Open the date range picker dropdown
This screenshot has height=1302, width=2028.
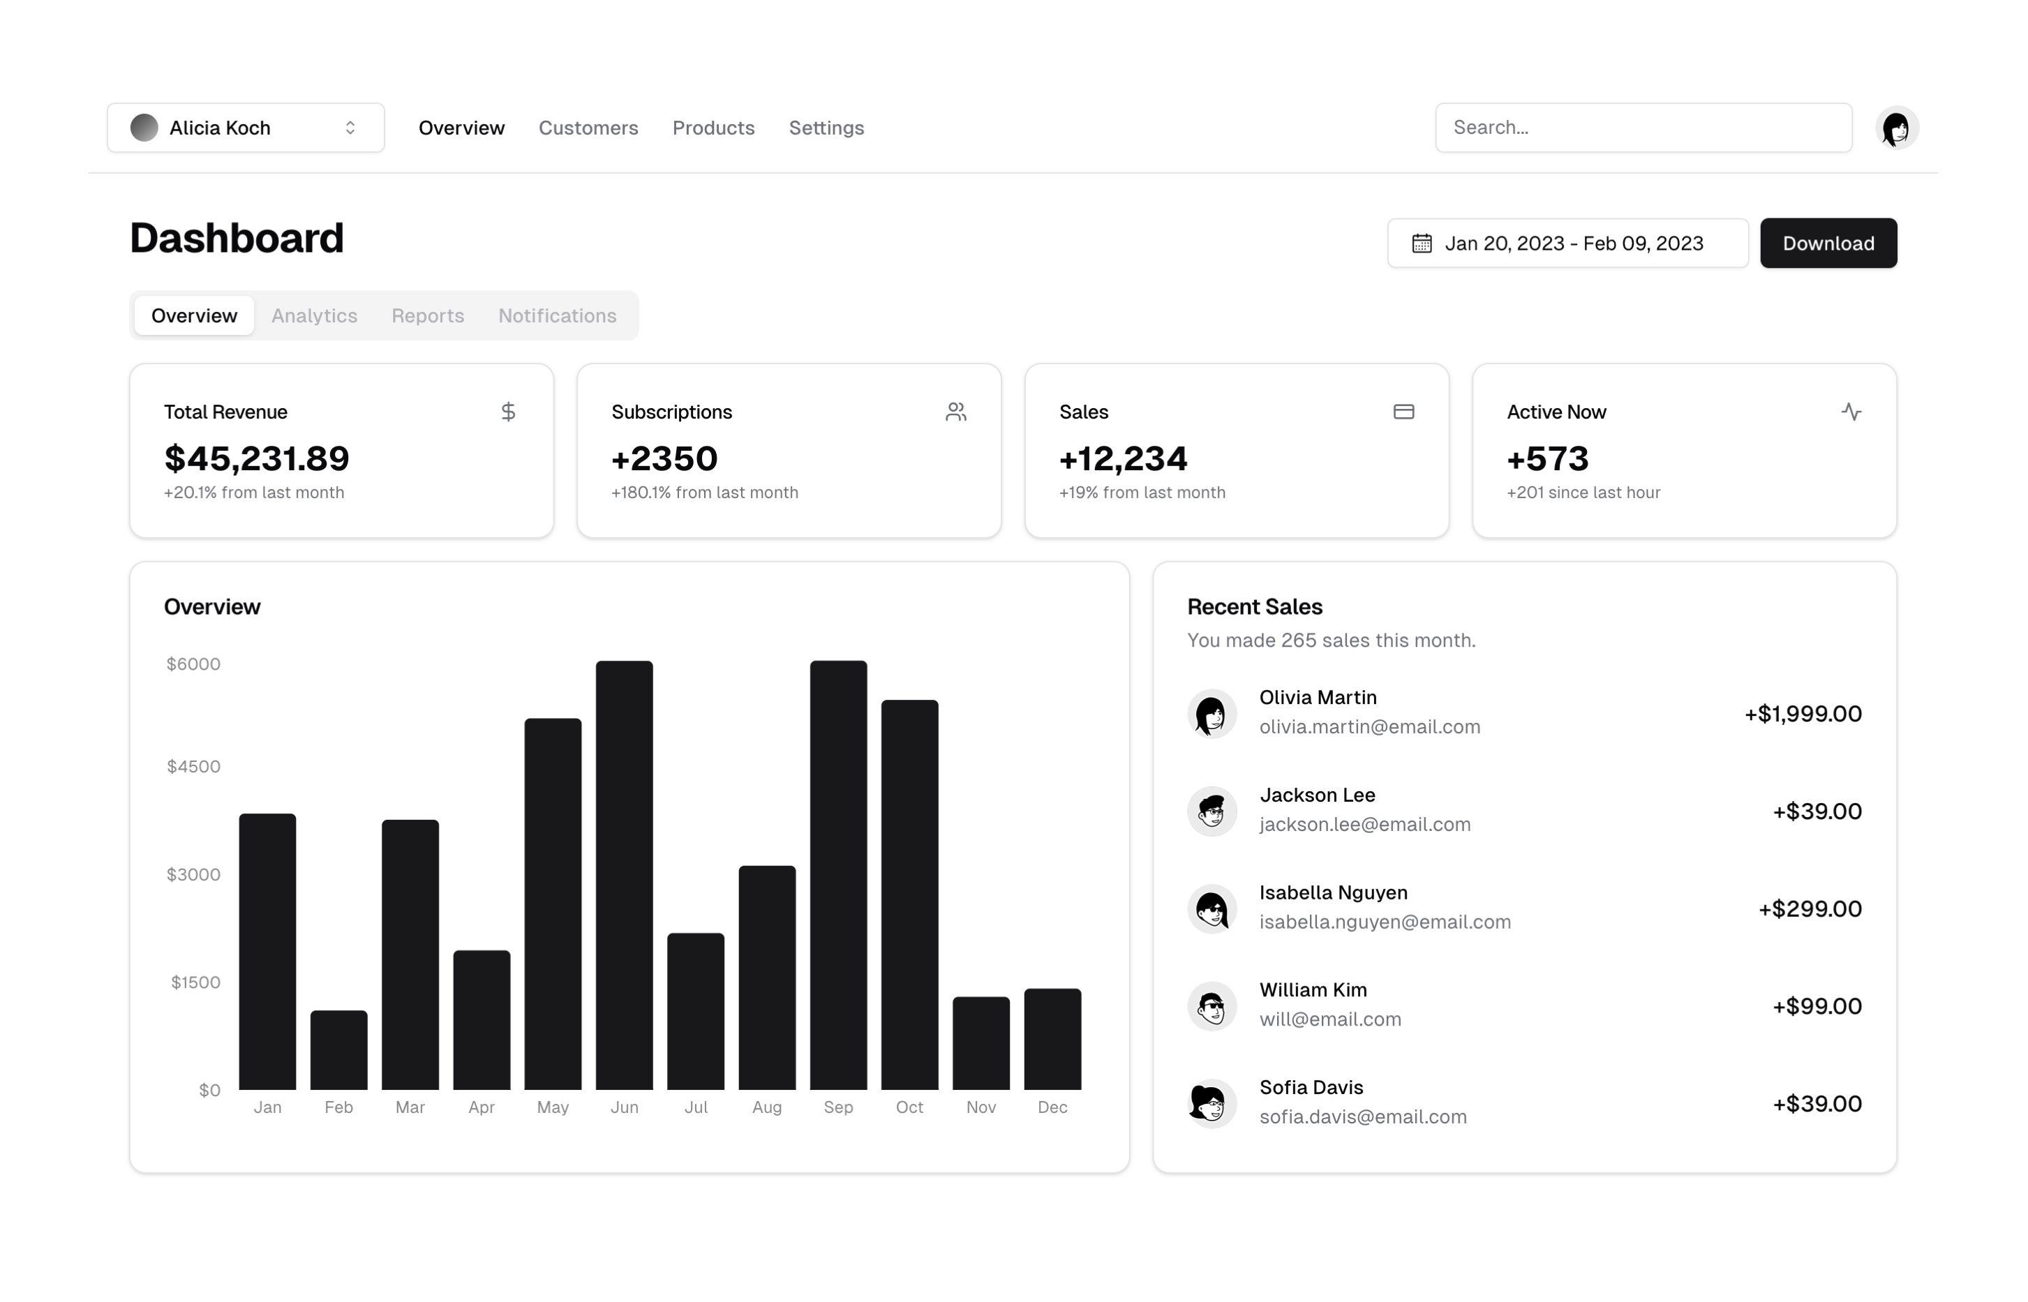1567,243
